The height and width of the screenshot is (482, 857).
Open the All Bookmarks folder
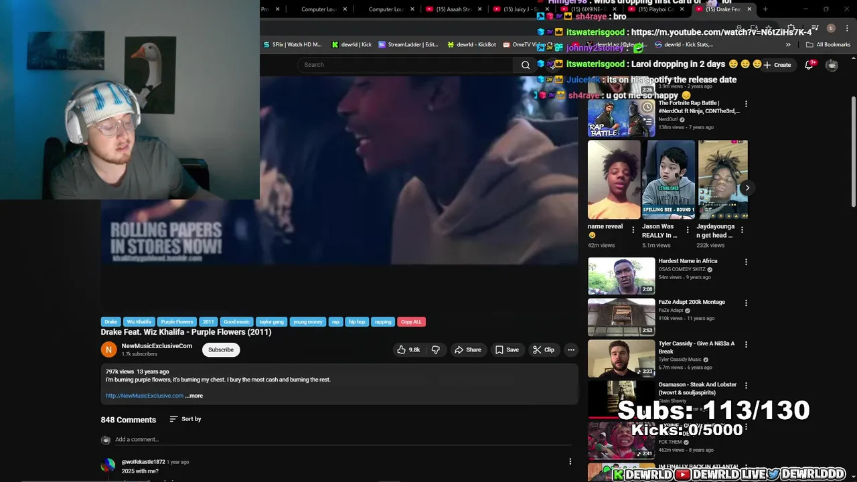point(828,45)
